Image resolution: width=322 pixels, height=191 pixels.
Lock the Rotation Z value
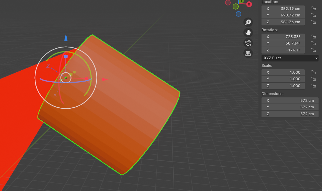(313, 50)
